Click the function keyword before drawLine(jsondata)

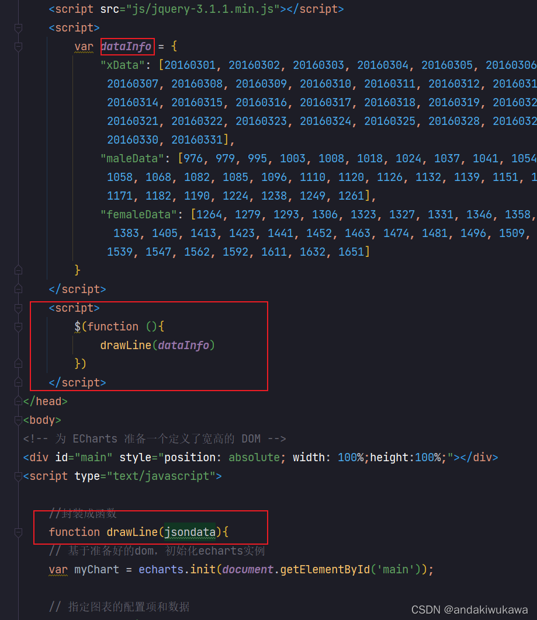(x=74, y=532)
